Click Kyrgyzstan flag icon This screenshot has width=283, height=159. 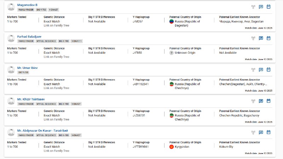point(172,147)
